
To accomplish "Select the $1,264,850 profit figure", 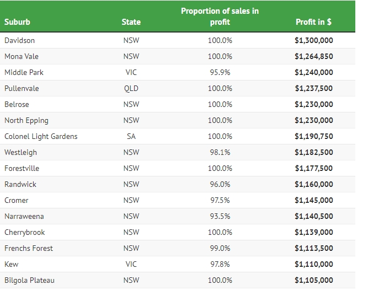I will 313,56.
